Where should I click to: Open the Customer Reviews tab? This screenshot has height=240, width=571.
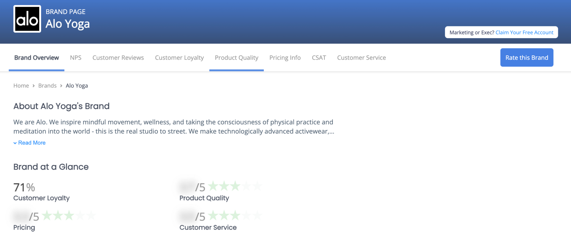tap(118, 57)
